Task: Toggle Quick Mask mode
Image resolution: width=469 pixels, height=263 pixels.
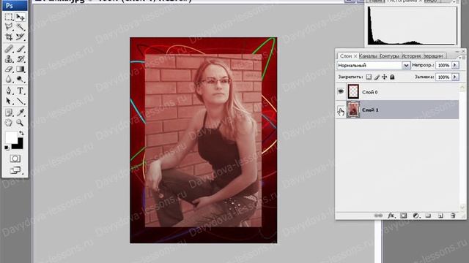Action: point(15,159)
